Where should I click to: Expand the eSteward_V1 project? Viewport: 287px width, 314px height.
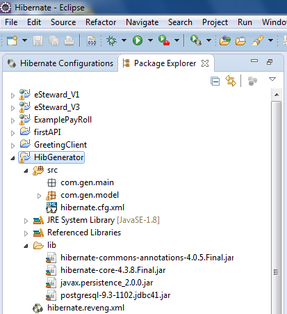(13, 95)
